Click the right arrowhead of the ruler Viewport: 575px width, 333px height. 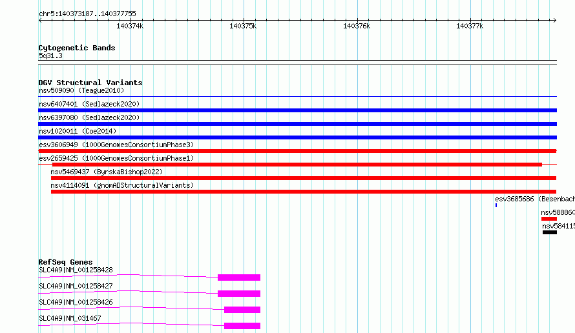click(555, 20)
